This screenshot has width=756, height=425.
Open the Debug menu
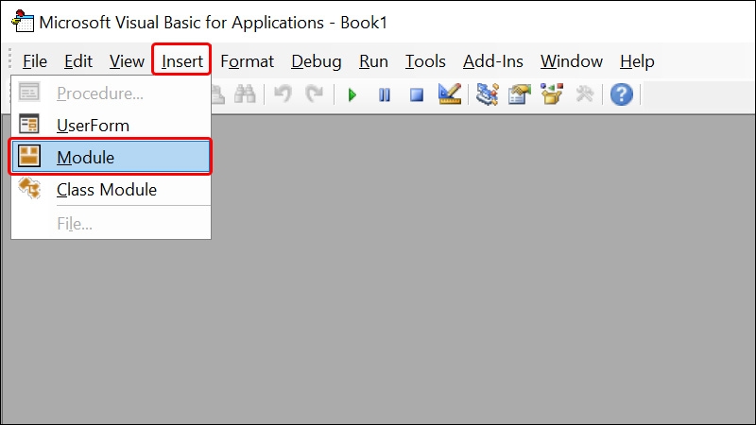(317, 61)
